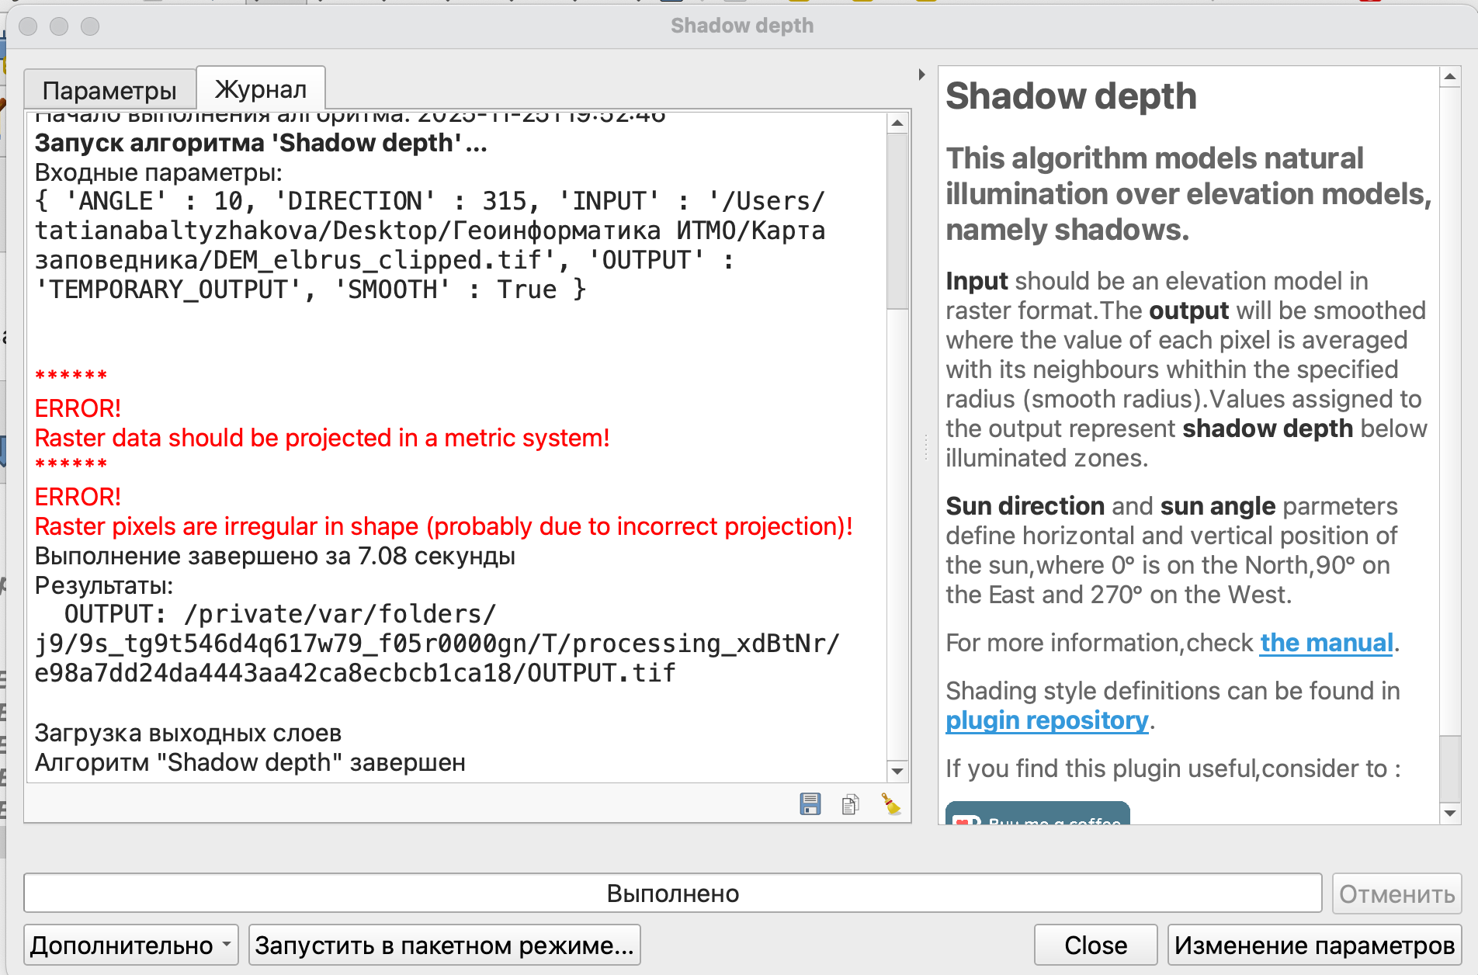
Task: Clear the log with broom icon
Action: (x=890, y=804)
